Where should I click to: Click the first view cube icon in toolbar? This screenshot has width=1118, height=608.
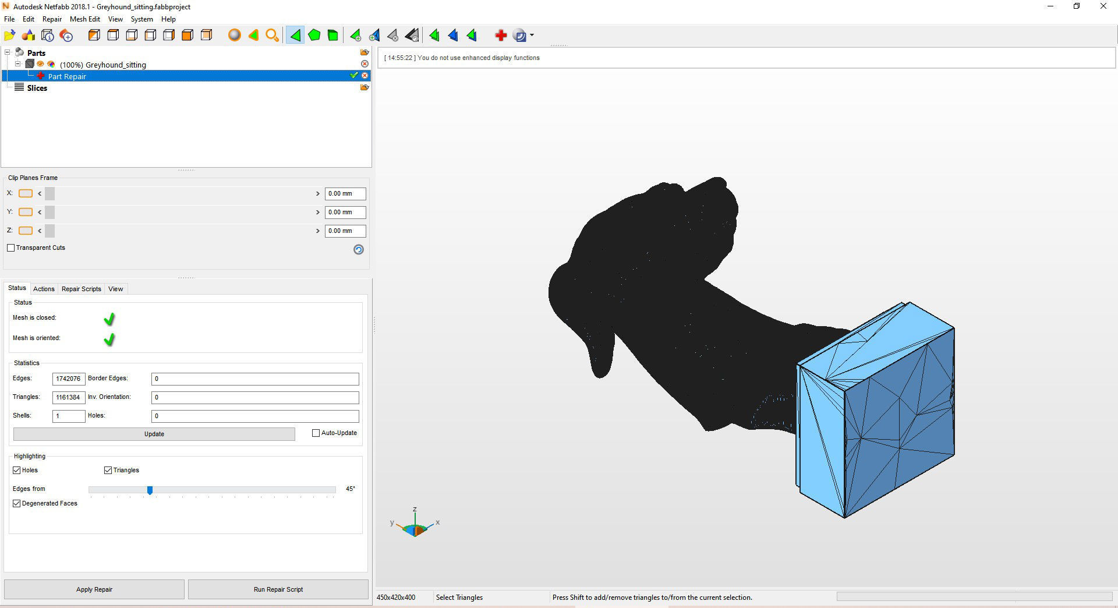(x=94, y=36)
